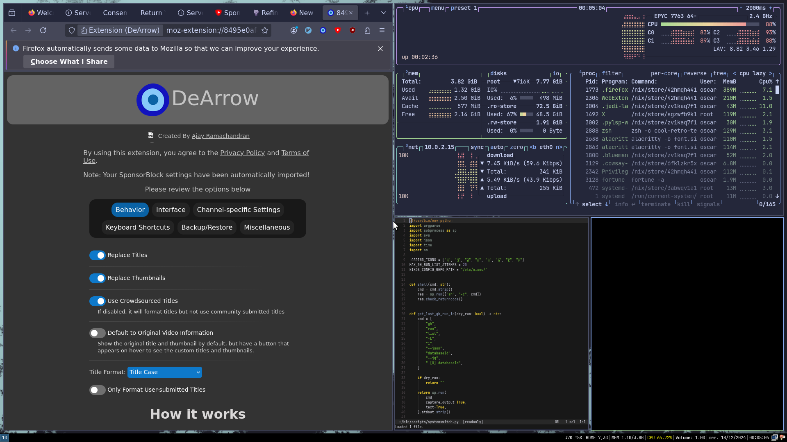Click btop terminate process option
Image resolution: width=787 pixels, height=442 pixels.
coord(656,205)
